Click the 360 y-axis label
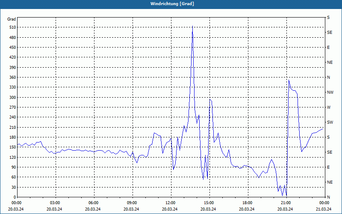The width and height of the screenshot is (342, 214). pyautogui.click(x=13, y=77)
